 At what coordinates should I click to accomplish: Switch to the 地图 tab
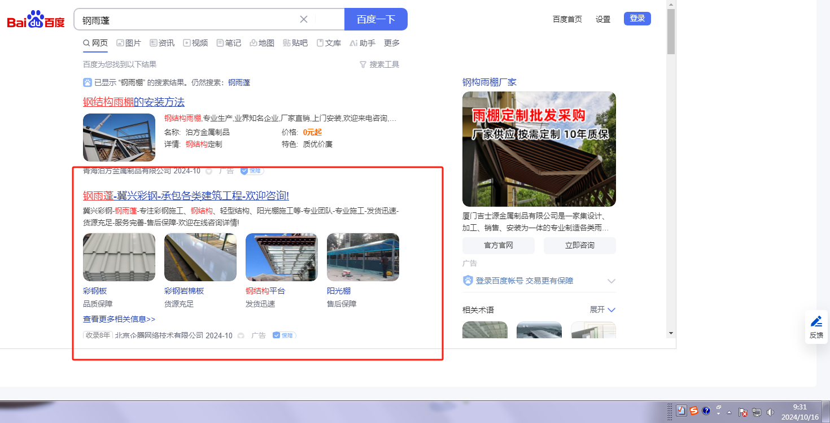click(x=262, y=43)
